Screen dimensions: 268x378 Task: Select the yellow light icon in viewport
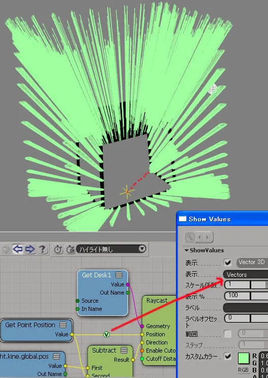(x=127, y=192)
